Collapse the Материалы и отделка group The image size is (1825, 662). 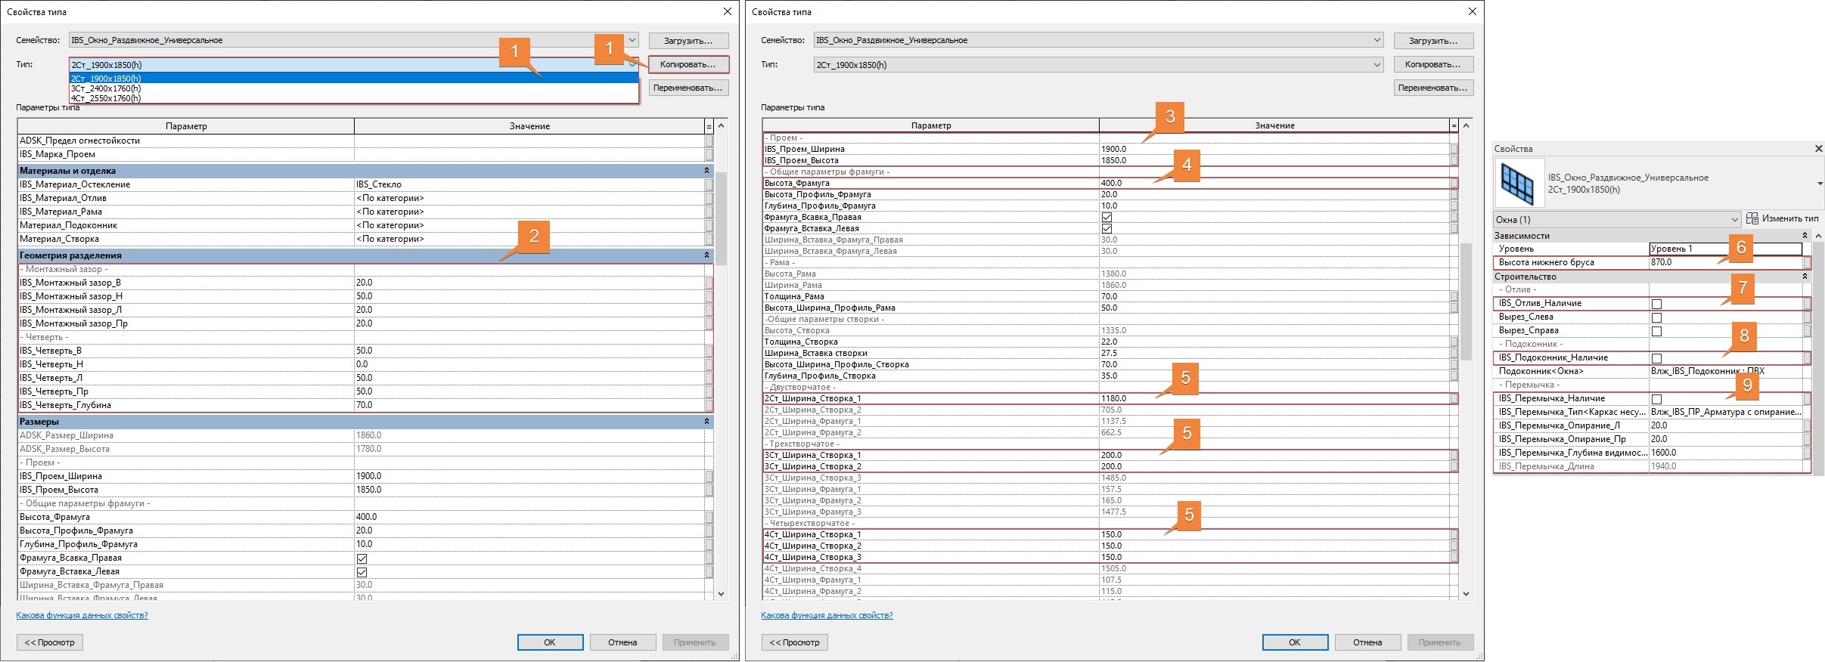[707, 171]
